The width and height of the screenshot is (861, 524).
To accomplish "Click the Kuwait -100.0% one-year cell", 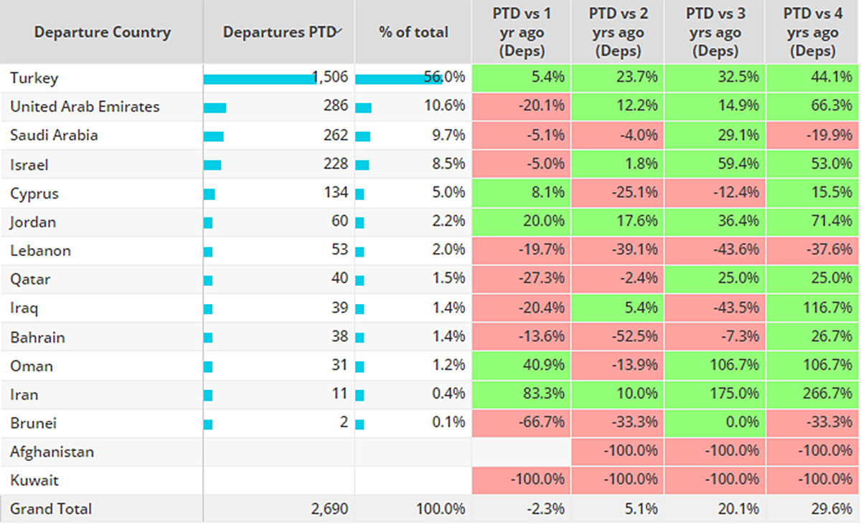I will click(x=522, y=480).
